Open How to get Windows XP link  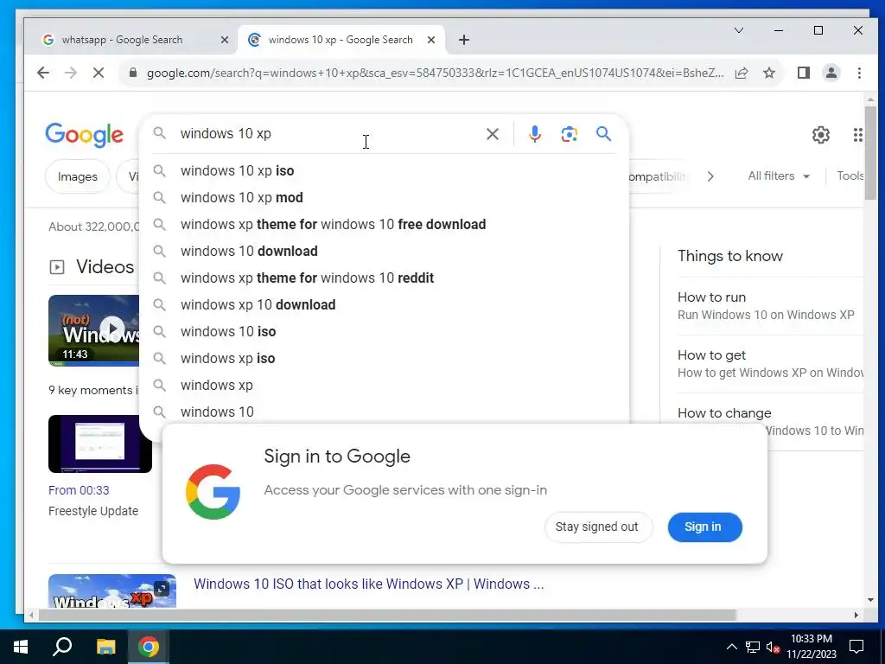pos(770,364)
